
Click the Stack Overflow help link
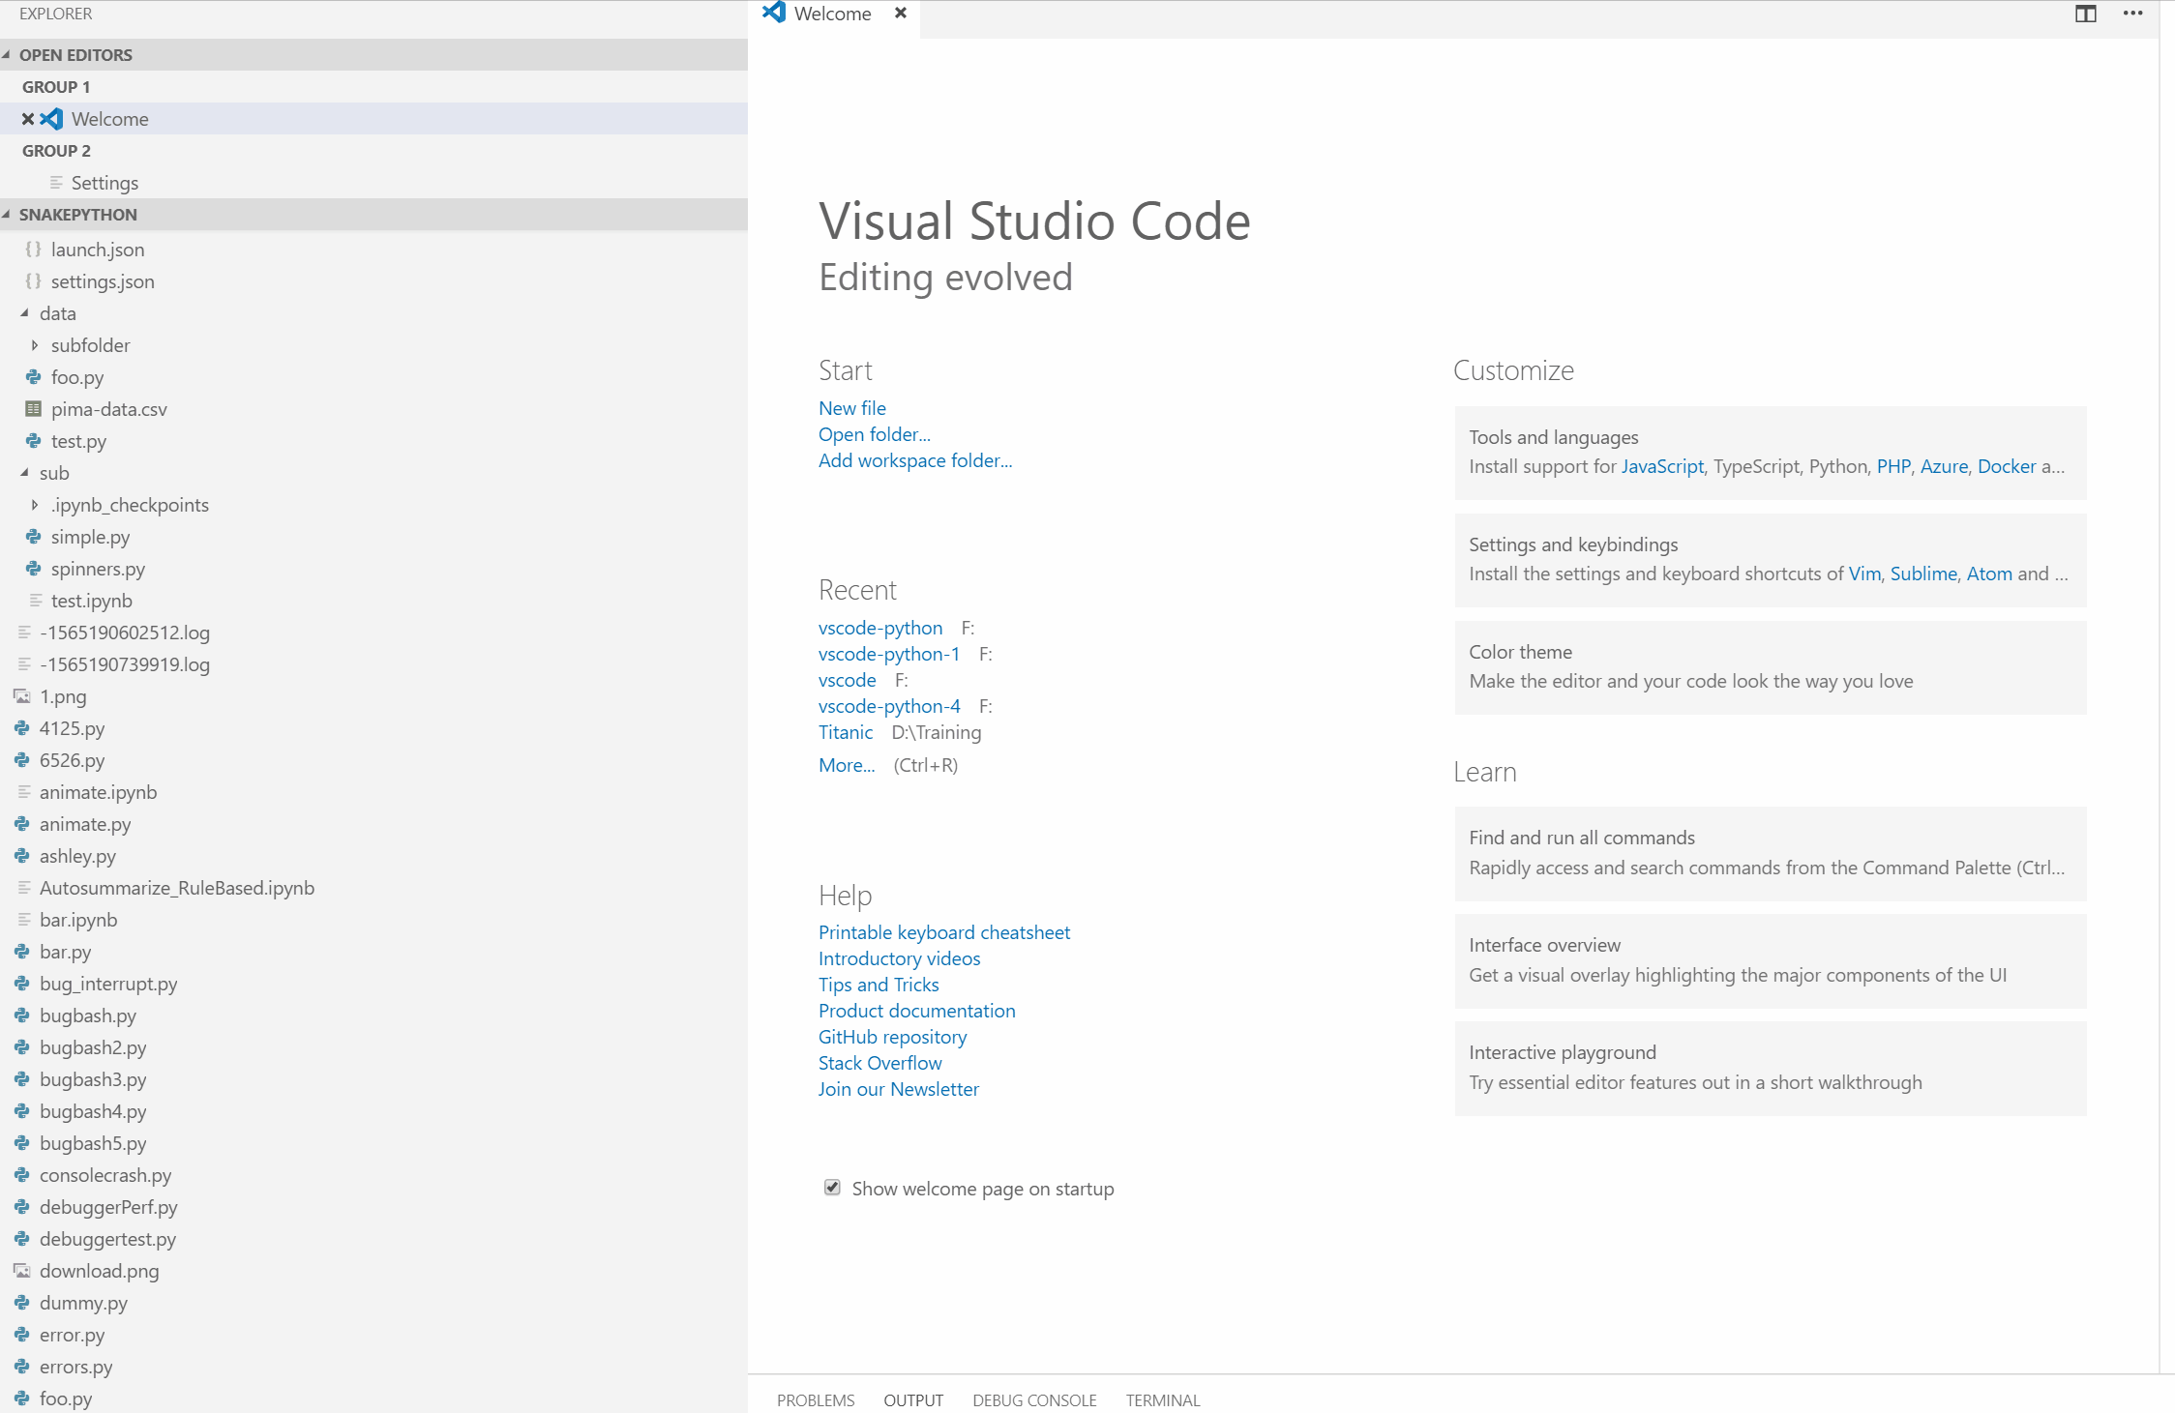(879, 1063)
